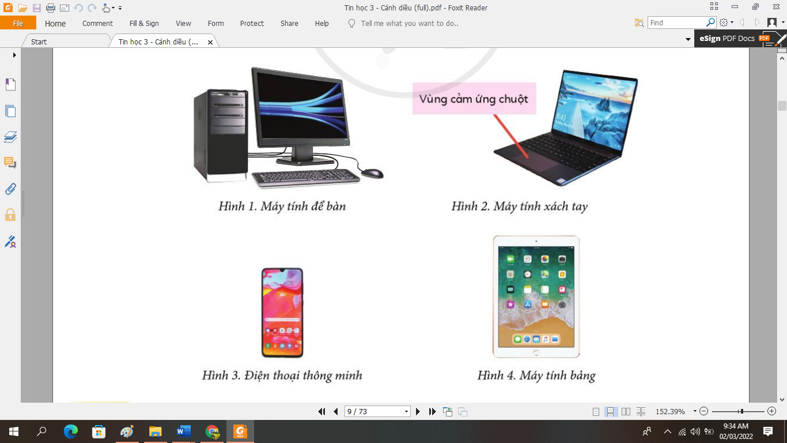Open the Security lock panel
The image size is (787, 443).
tap(10, 215)
